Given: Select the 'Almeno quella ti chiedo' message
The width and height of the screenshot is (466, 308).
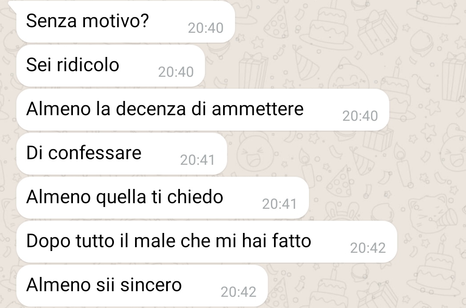Looking at the screenshot, I should pyautogui.click(x=163, y=198).
